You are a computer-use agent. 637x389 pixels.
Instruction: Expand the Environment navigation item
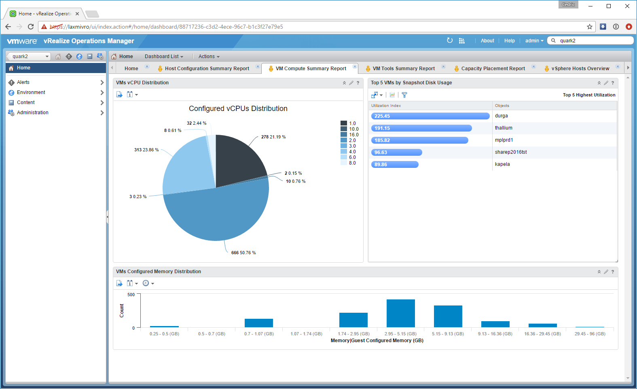click(x=102, y=92)
